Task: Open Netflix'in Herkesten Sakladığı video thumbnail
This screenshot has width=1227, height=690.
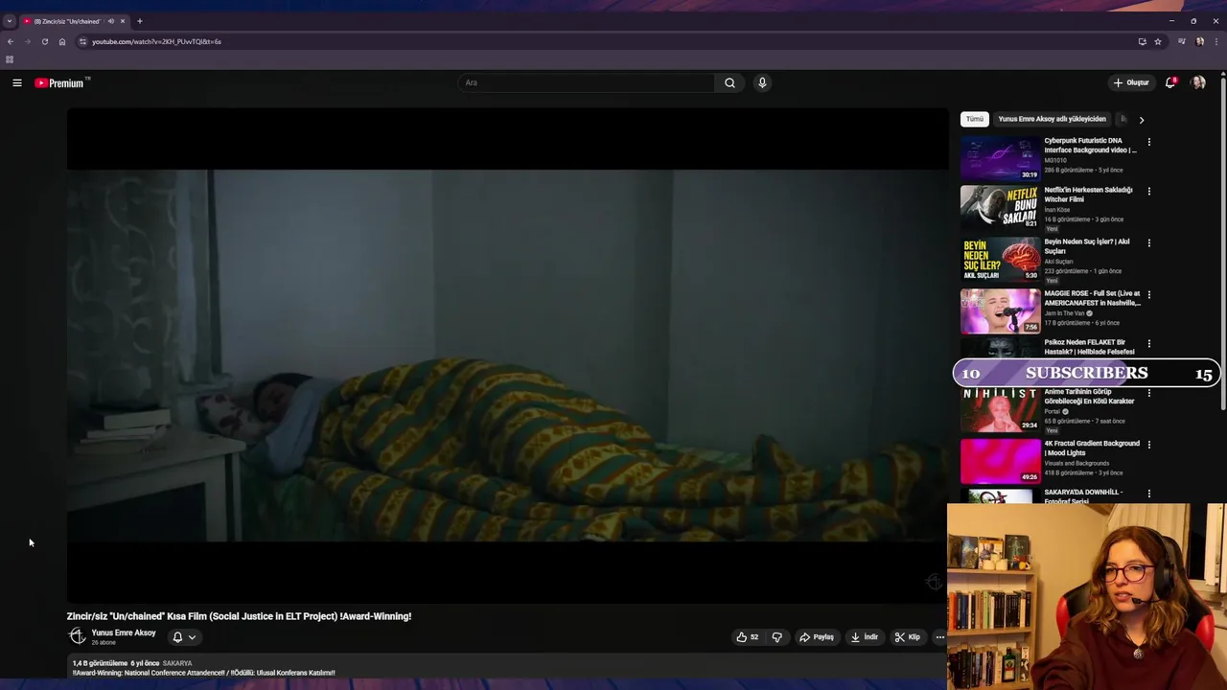Action: (1000, 208)
